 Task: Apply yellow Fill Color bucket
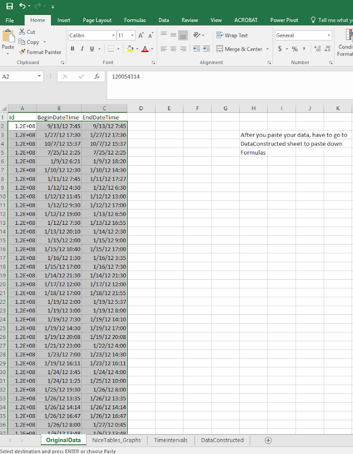point(130,49)
